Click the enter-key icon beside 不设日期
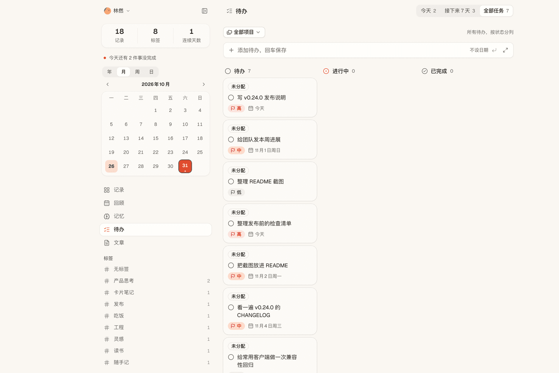This screenshot has height=373, width=559. pyautogui.click(x=494, y=50)
